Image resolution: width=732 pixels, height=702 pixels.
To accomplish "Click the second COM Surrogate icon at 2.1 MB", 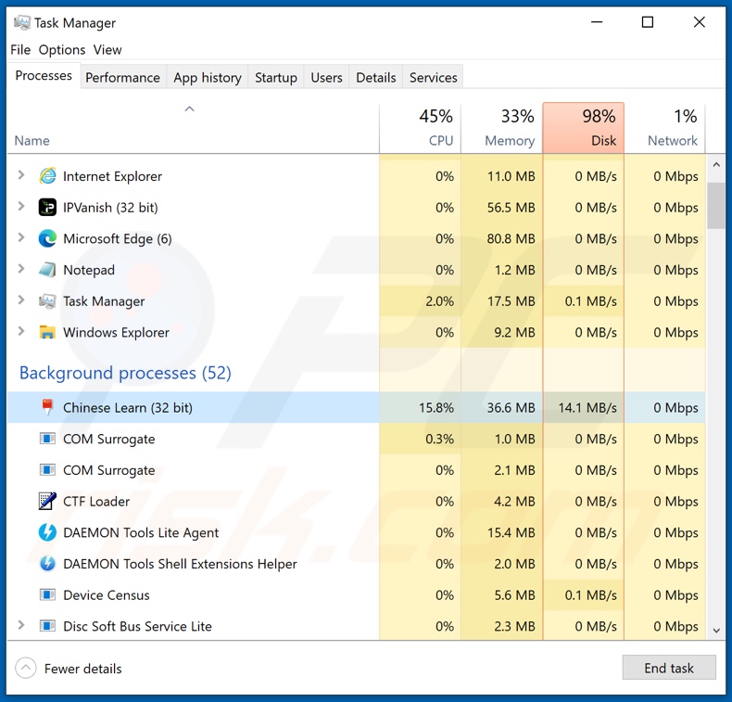I will click(47, 470).
